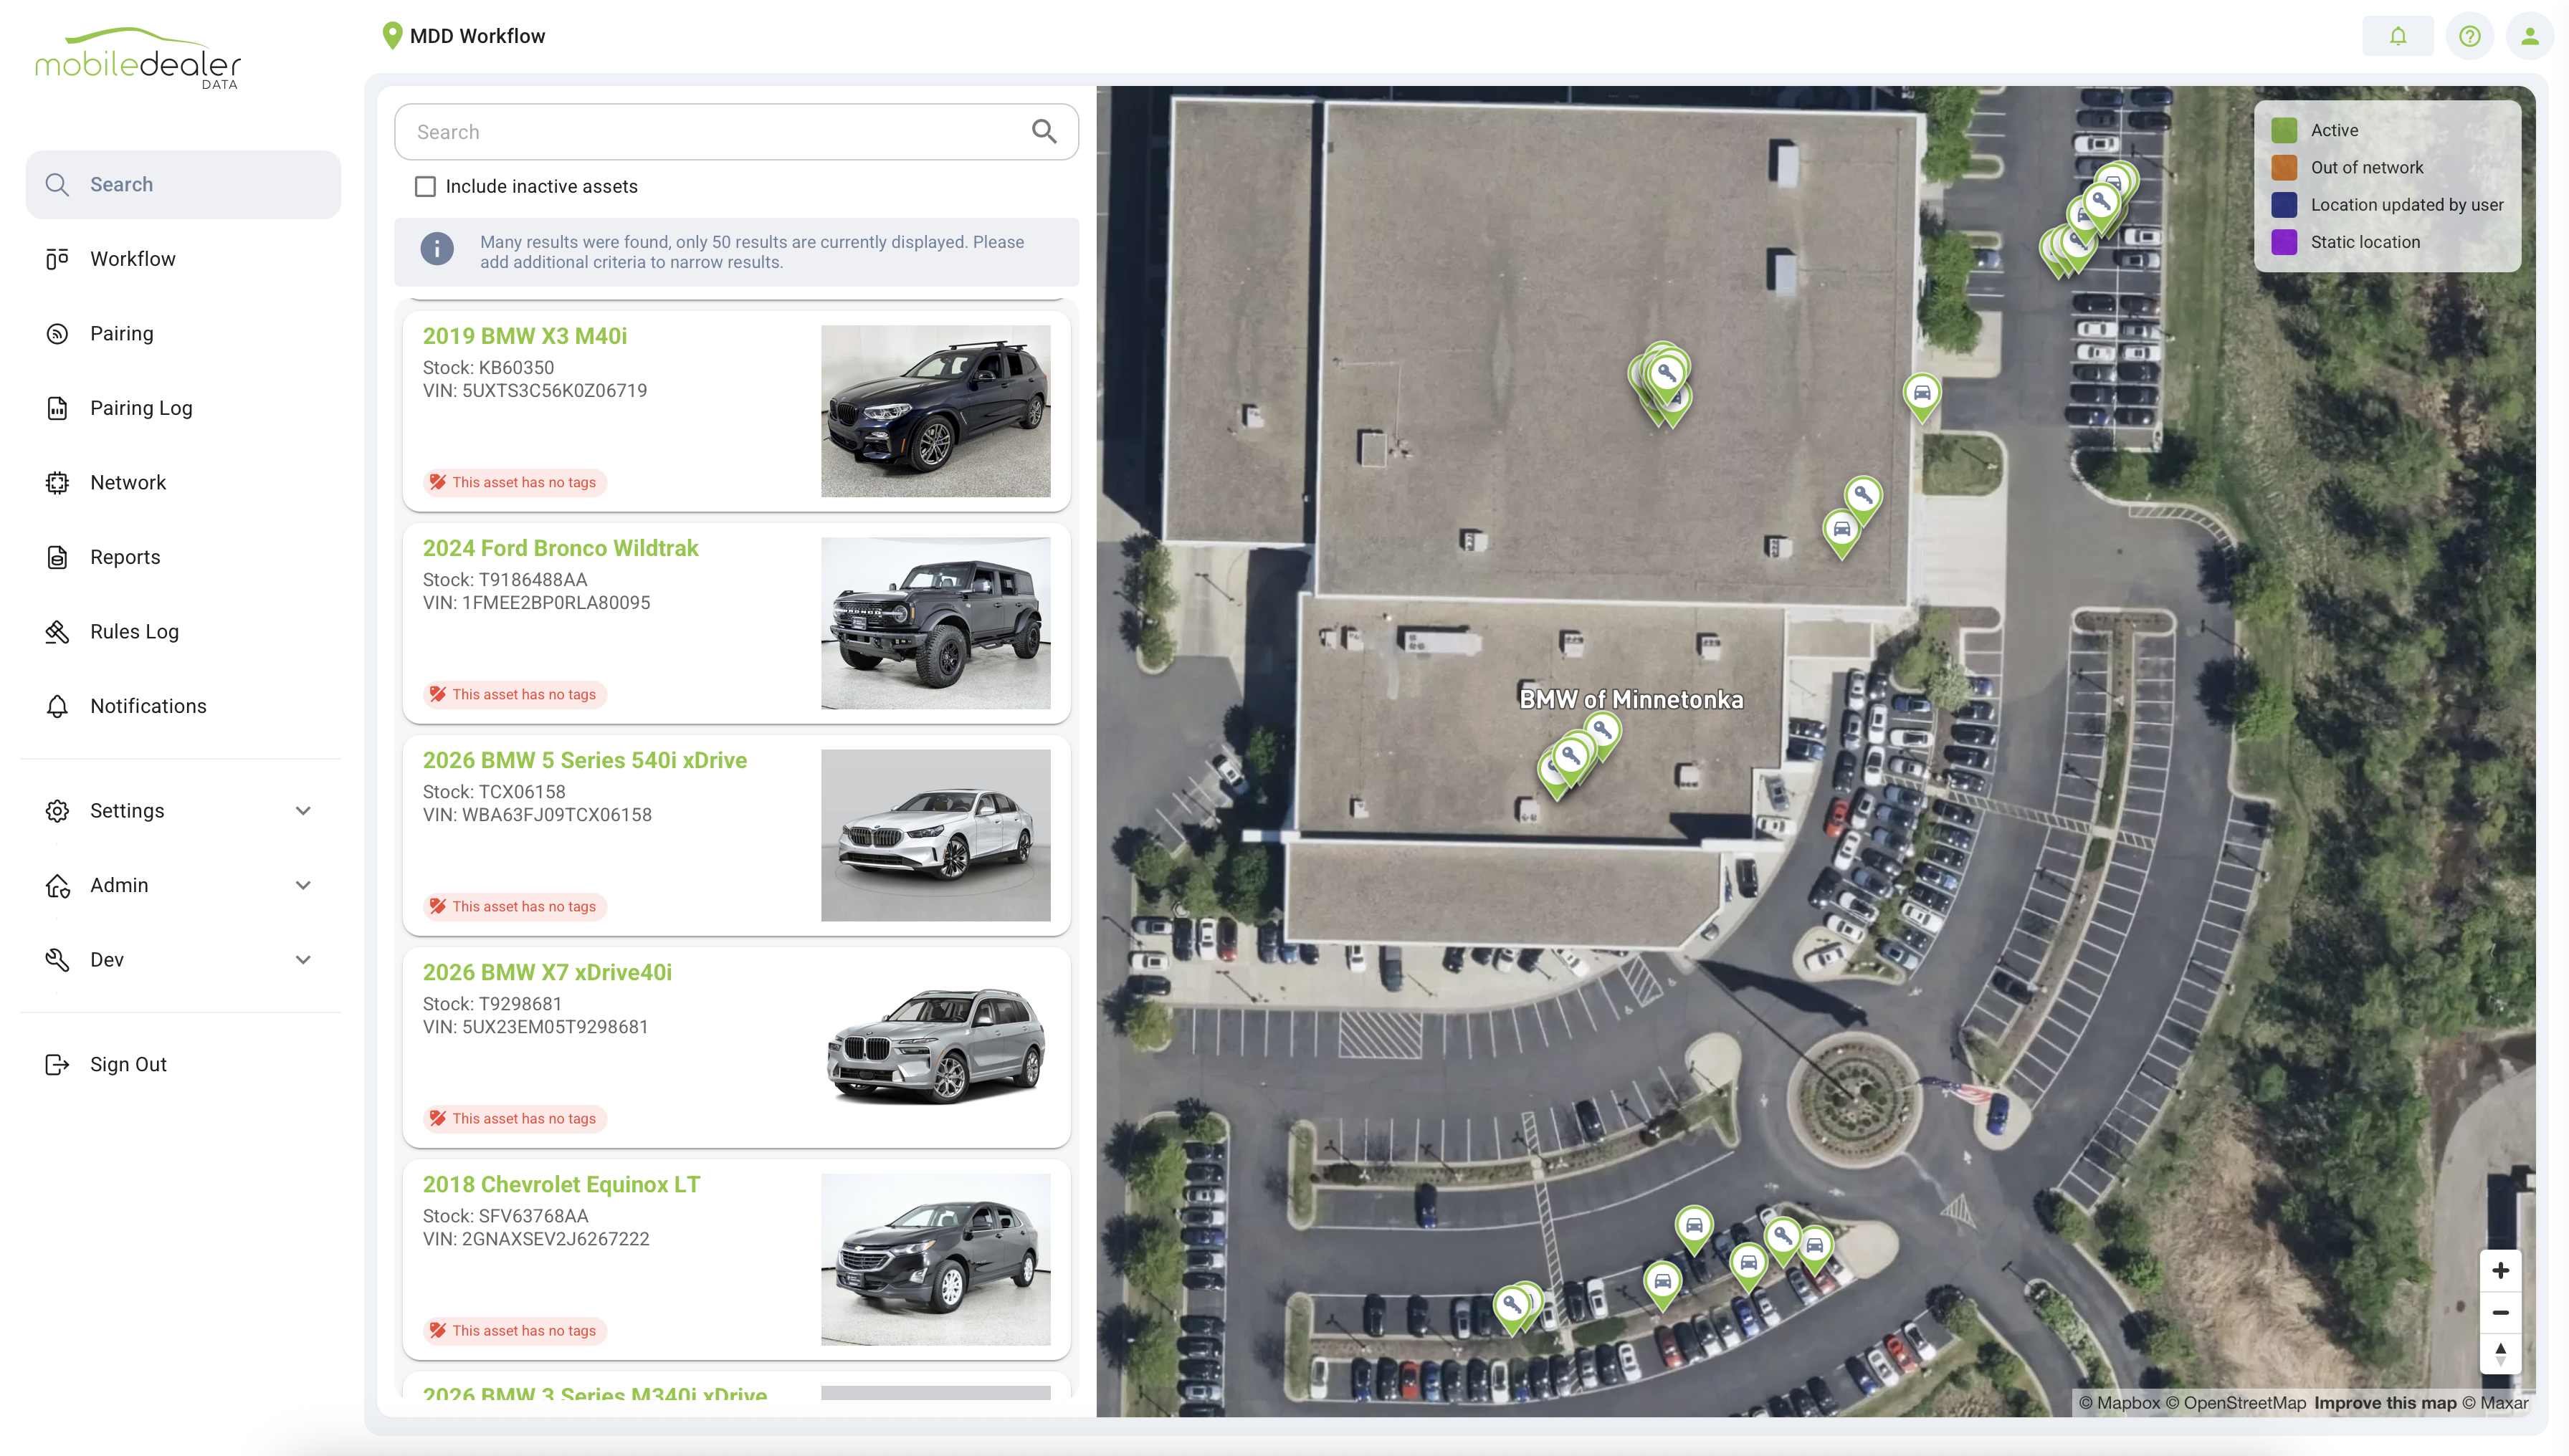Go to Workflow in sidebar

[183, 259]
